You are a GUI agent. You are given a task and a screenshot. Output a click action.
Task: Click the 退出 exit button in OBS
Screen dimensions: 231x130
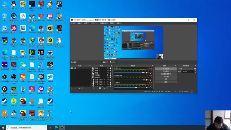point(166,82)
